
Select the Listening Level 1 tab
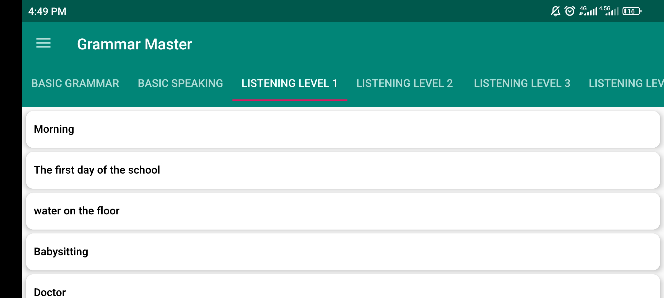(x=290, y=83)
